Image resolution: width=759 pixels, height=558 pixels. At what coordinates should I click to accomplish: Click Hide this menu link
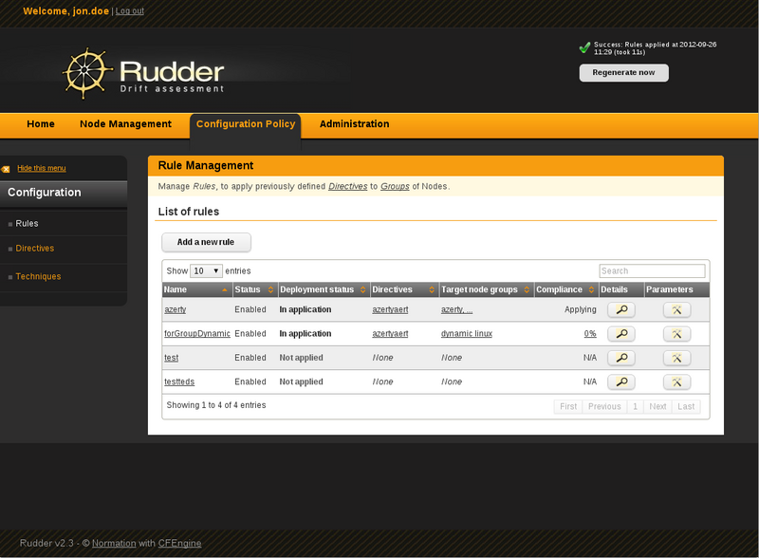coord(42,168)
